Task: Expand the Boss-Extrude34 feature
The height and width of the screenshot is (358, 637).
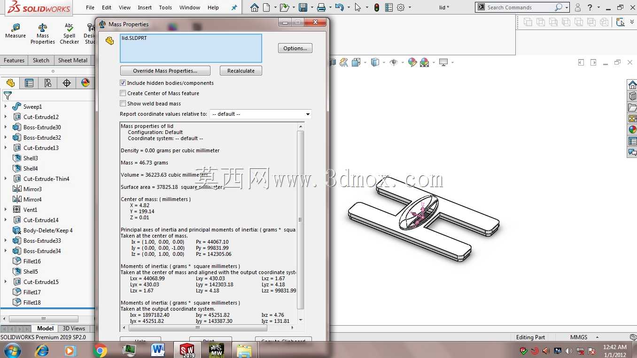Action: [x=6, y=251]
